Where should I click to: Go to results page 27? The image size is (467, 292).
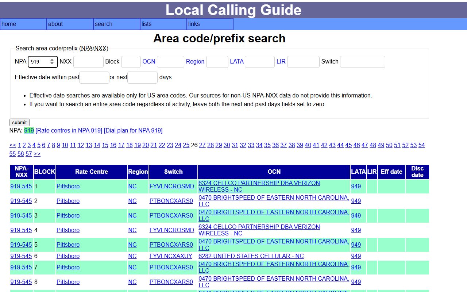[x=202, y=145]
